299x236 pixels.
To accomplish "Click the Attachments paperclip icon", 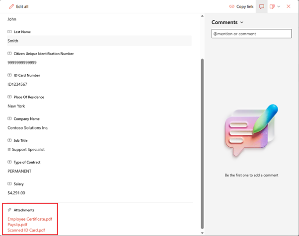I will [x=9, y=210].
